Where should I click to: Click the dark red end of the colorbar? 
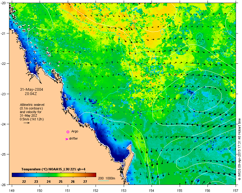(x=94, y=175)
